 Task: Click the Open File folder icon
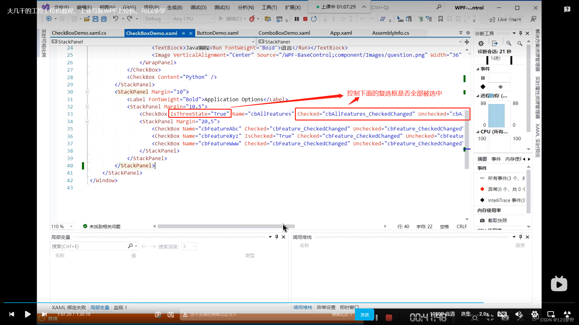(87, 19)
